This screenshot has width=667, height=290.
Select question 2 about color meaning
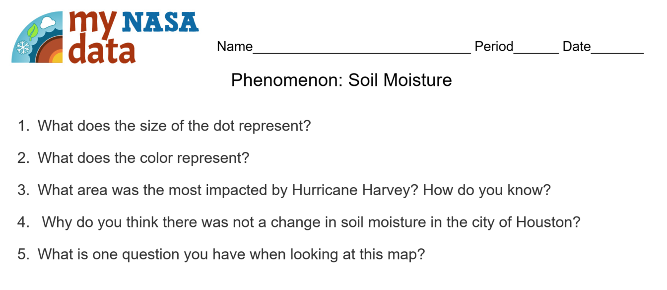133,158
